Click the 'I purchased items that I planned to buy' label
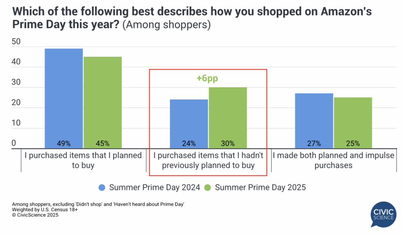The height and width of the screenshot is (237, 402). tap(83, 160)
